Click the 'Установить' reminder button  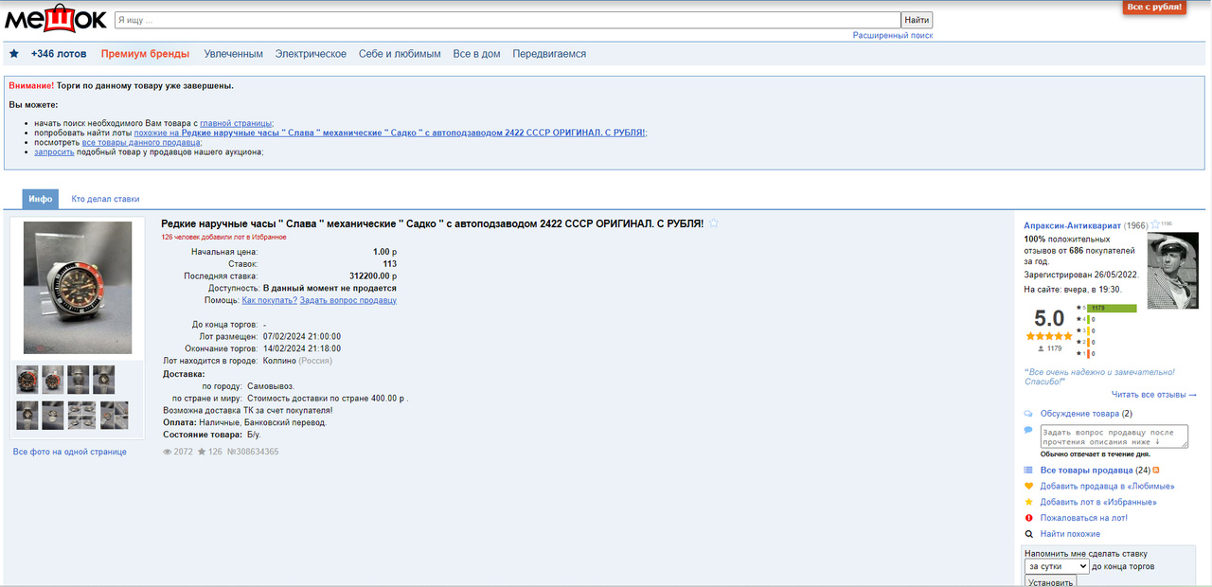[1050, 581]
